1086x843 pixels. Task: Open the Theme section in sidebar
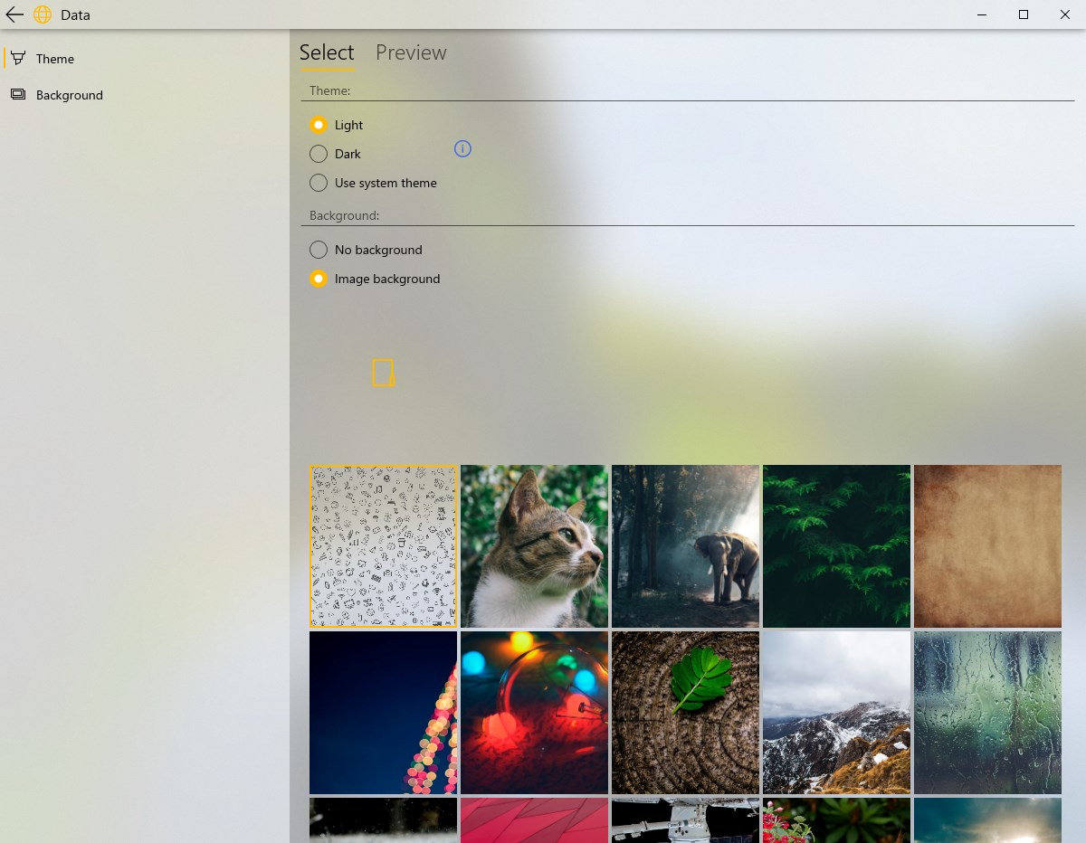click(145, 59)
